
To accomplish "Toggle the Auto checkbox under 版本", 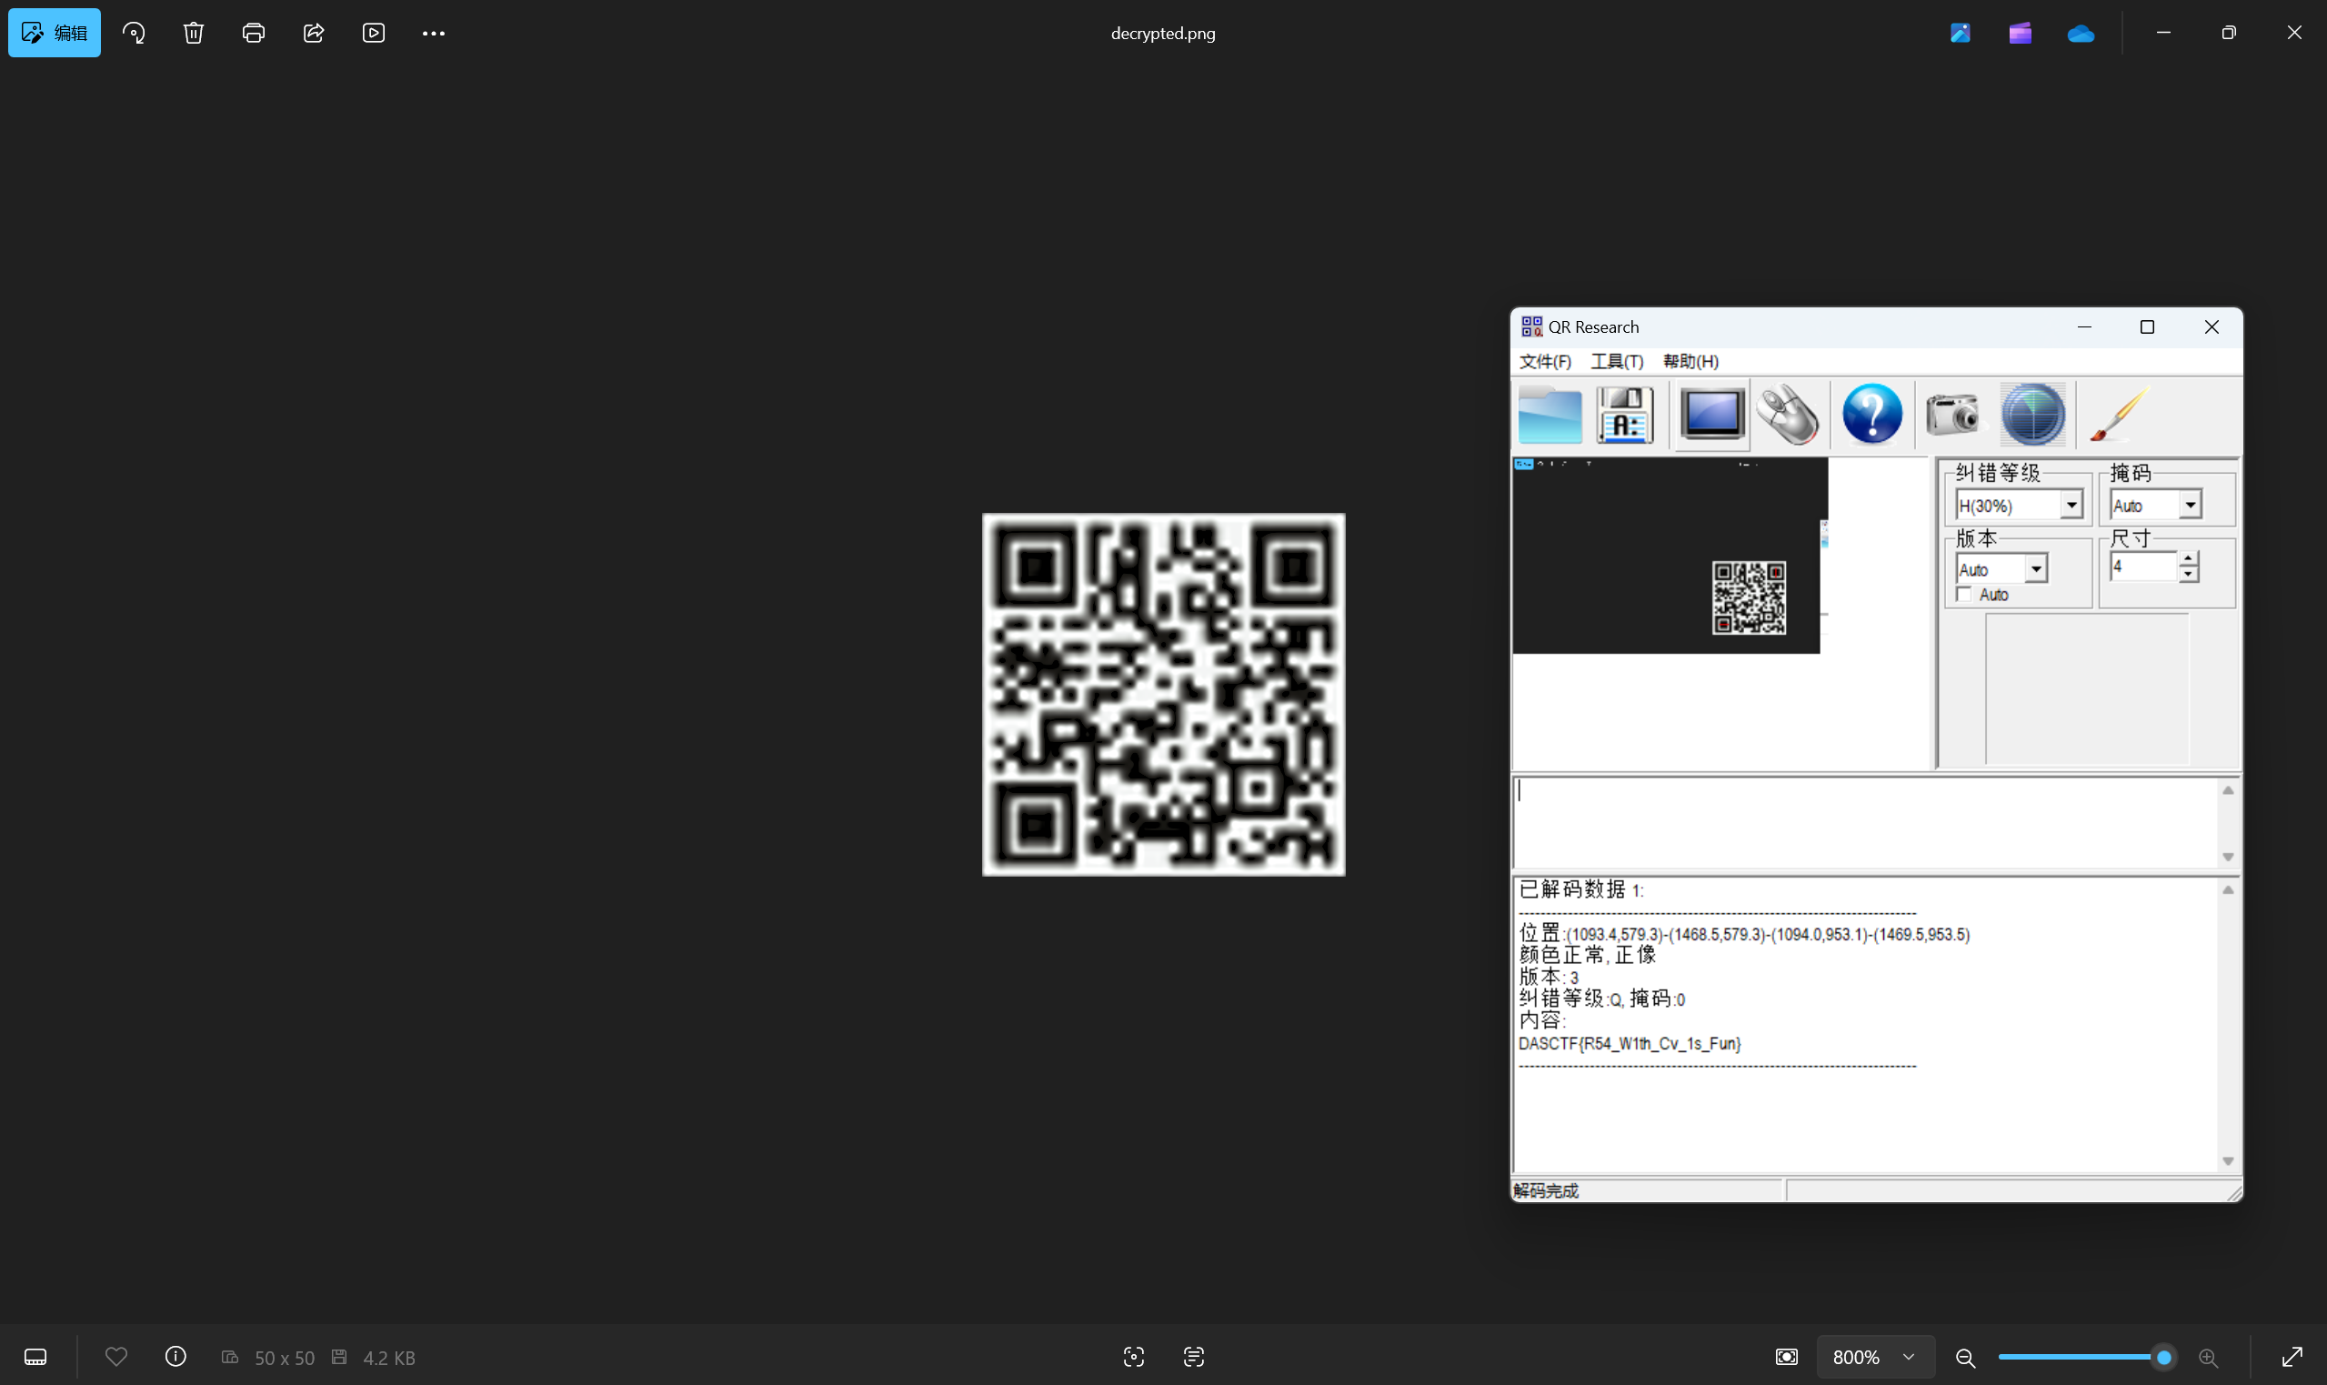I will (1964, 595).
